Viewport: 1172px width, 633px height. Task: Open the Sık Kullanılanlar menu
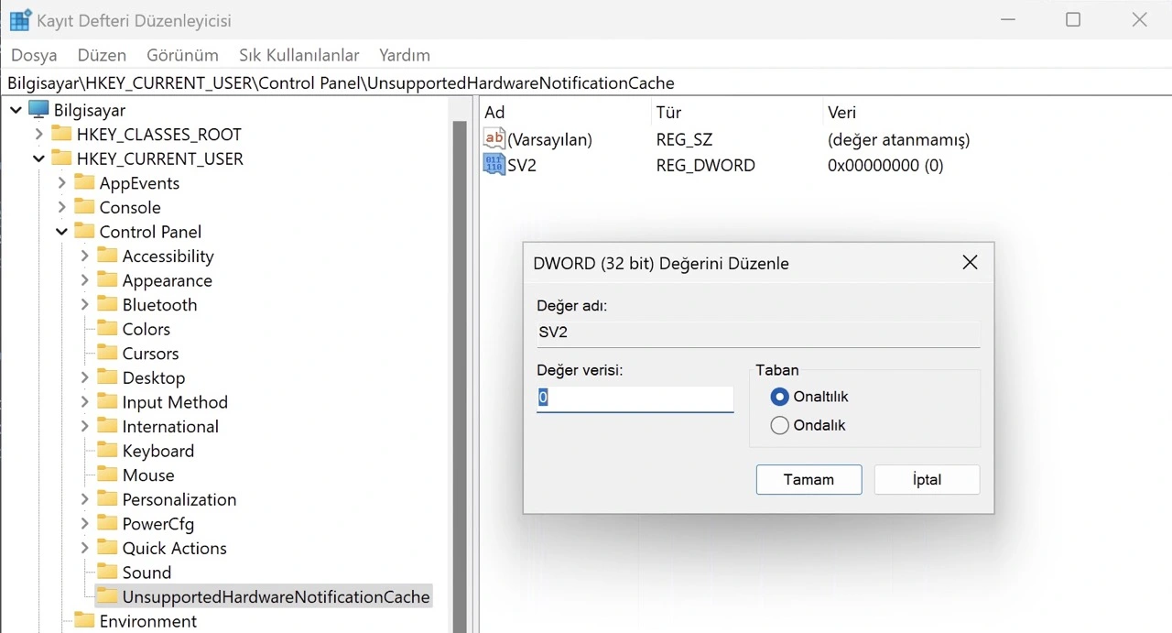299,55
